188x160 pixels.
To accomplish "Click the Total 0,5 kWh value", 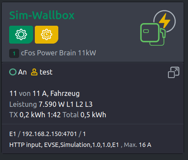I will [x=84, y=115].
